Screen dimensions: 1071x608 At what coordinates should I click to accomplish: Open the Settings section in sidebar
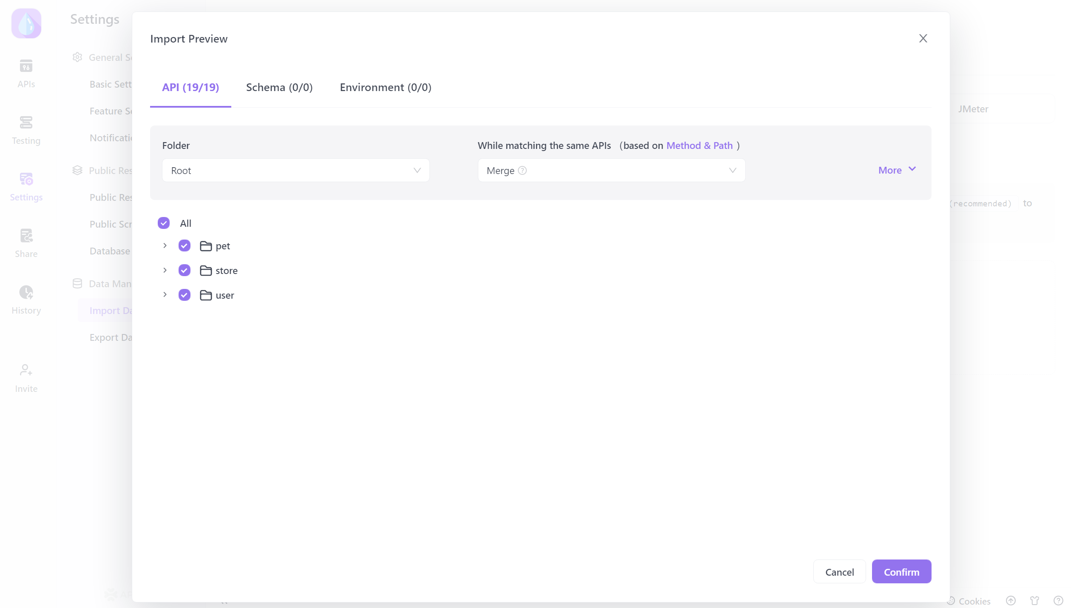(x=26, y=187)
